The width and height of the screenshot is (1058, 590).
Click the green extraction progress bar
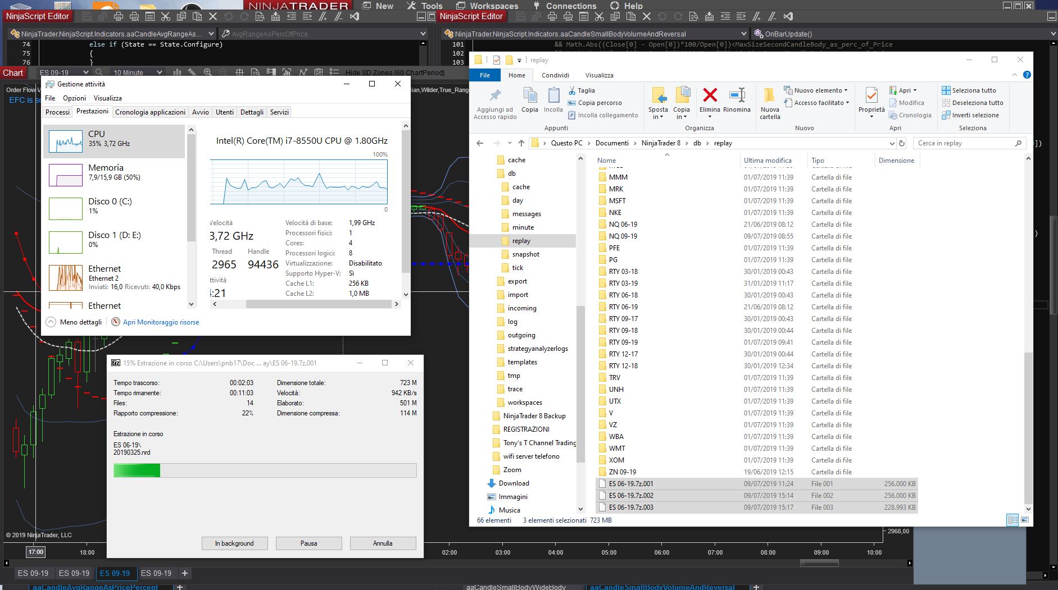[x=265, y=470]
